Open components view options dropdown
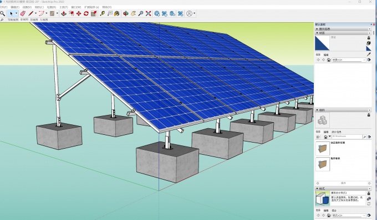The height and width of the screenshot is (220, 377). pyautogui.click(x=318, y=137)
